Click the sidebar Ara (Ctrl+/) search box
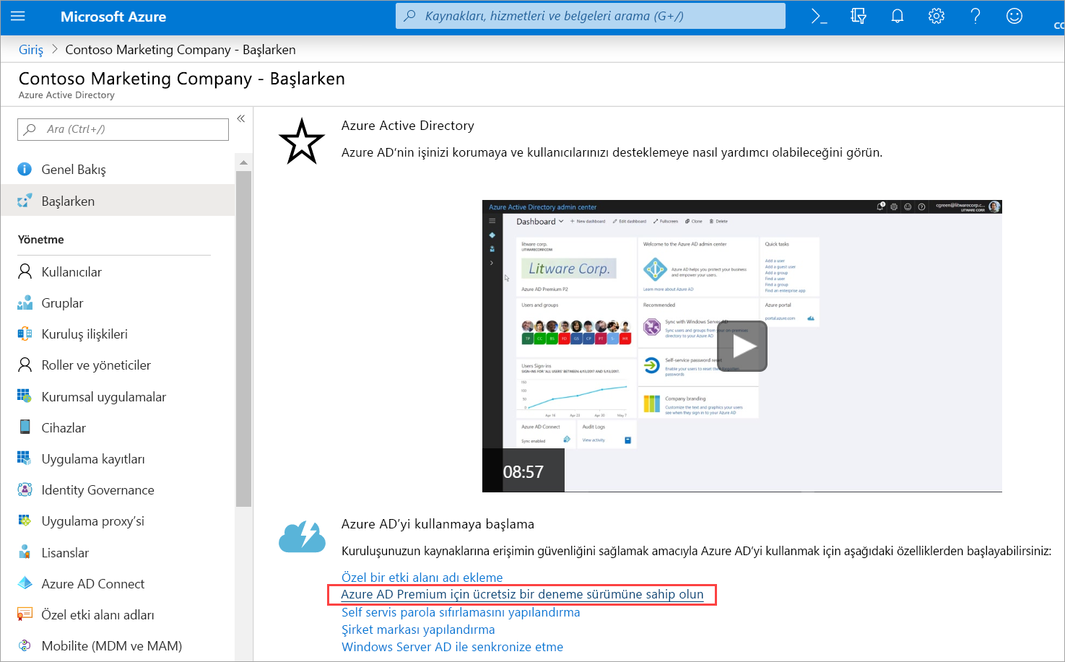 pos(123,129)
